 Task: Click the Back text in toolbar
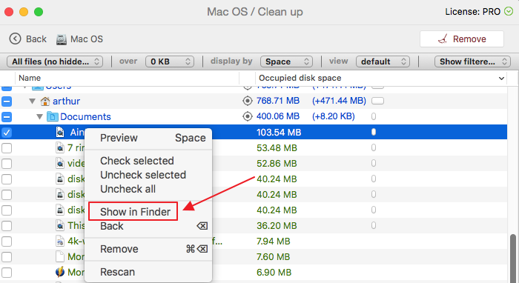[36, 39]
